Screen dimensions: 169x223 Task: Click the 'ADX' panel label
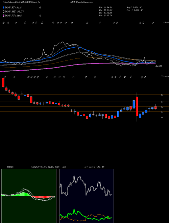tap(64, 167)
